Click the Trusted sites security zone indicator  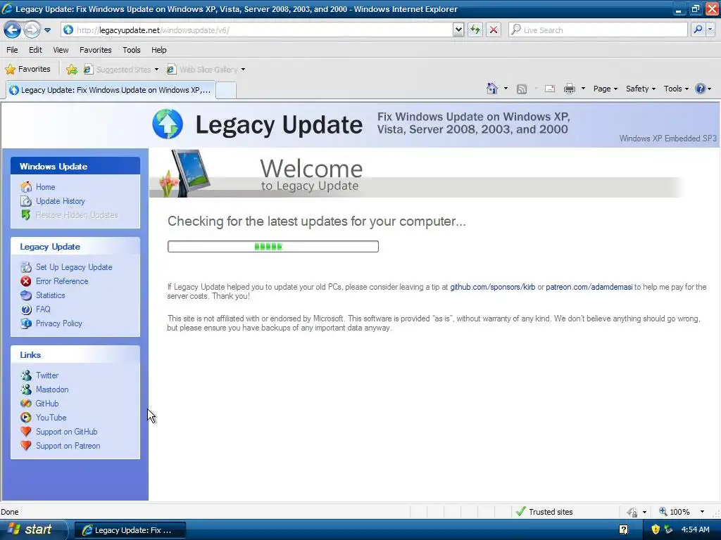[x=546, y=512]
